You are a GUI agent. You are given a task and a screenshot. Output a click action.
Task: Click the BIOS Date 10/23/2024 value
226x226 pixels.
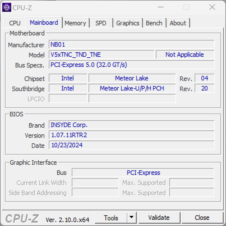point(132,145)
